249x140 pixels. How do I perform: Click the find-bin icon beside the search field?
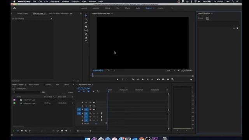(43, 92)
